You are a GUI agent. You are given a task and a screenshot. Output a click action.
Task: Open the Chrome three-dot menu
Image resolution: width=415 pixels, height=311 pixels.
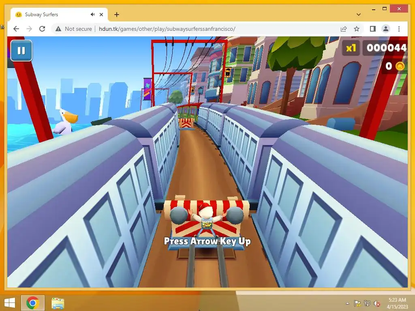coord(399,29)
